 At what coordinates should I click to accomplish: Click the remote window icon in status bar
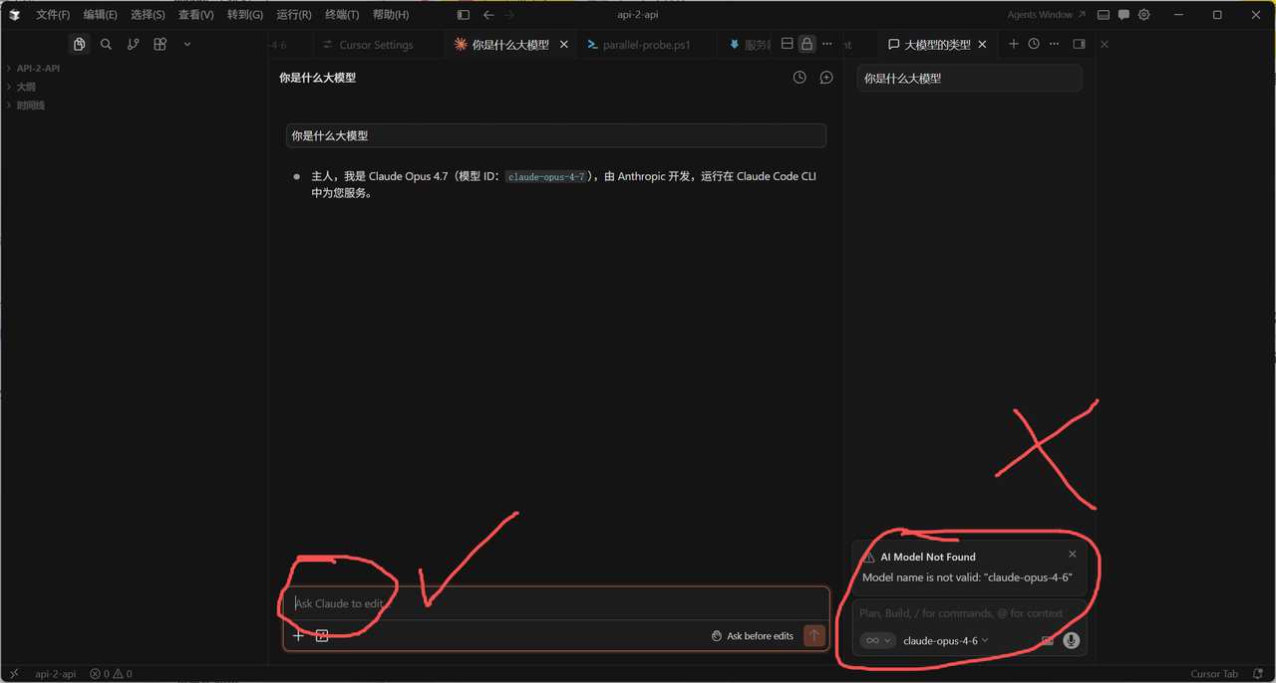pos(14,674)
